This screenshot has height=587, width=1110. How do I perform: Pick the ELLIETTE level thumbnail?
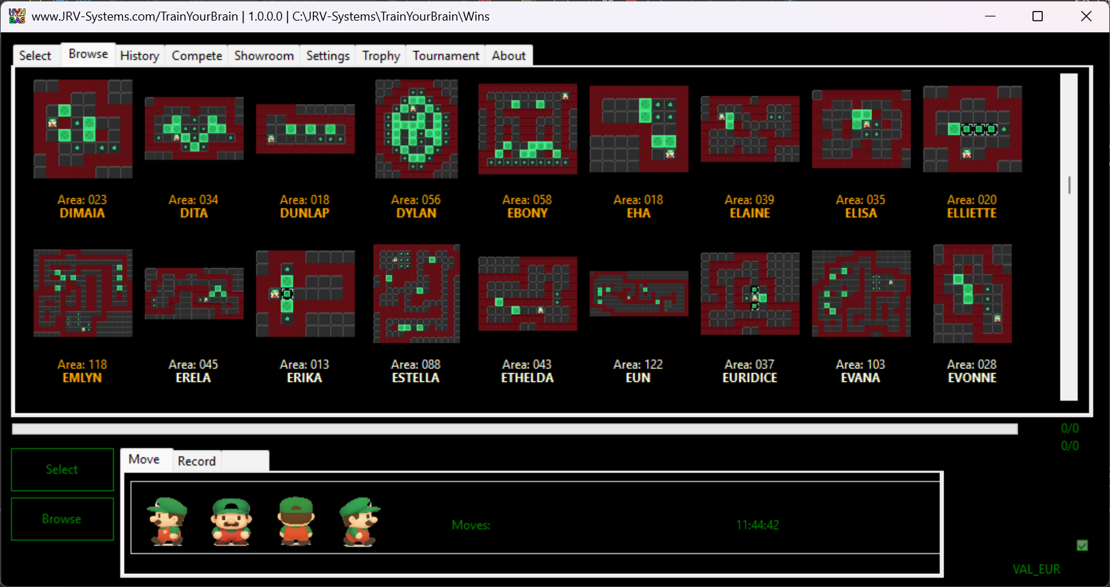[972, 129]
